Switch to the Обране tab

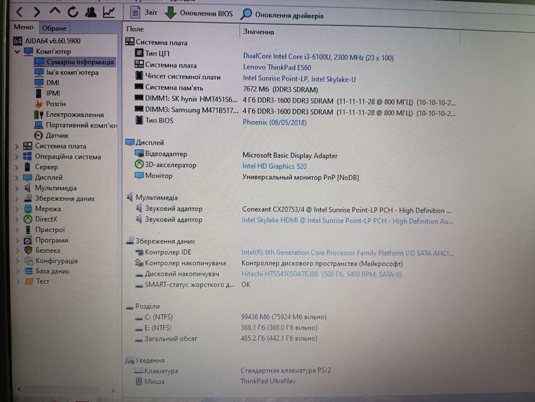(x=55, y=28)
